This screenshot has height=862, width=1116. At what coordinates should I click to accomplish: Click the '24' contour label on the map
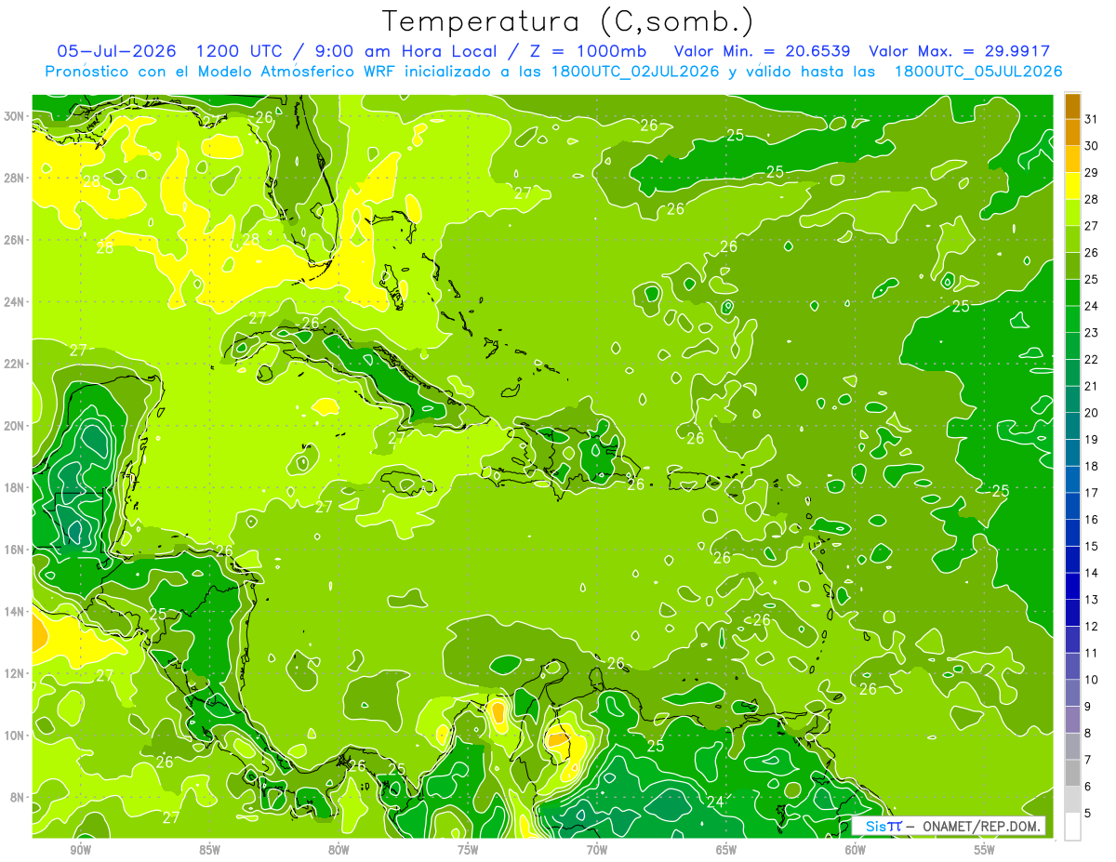pyautogui.click(x=715, y=802)
